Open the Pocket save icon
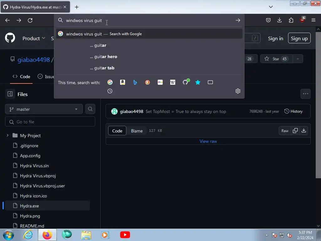 268,20
